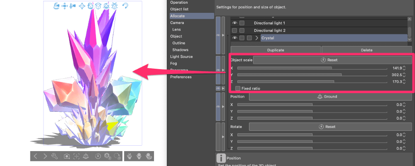The width and height of the screenshot is (415, 166).
Task: Select previous 3D object with left chevron
Action: [x=35, y=156]
